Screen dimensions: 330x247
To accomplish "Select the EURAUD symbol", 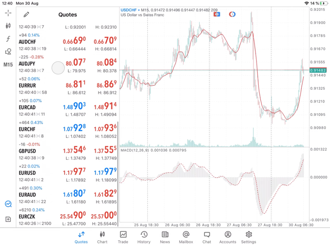I will (x=27, y=195).
